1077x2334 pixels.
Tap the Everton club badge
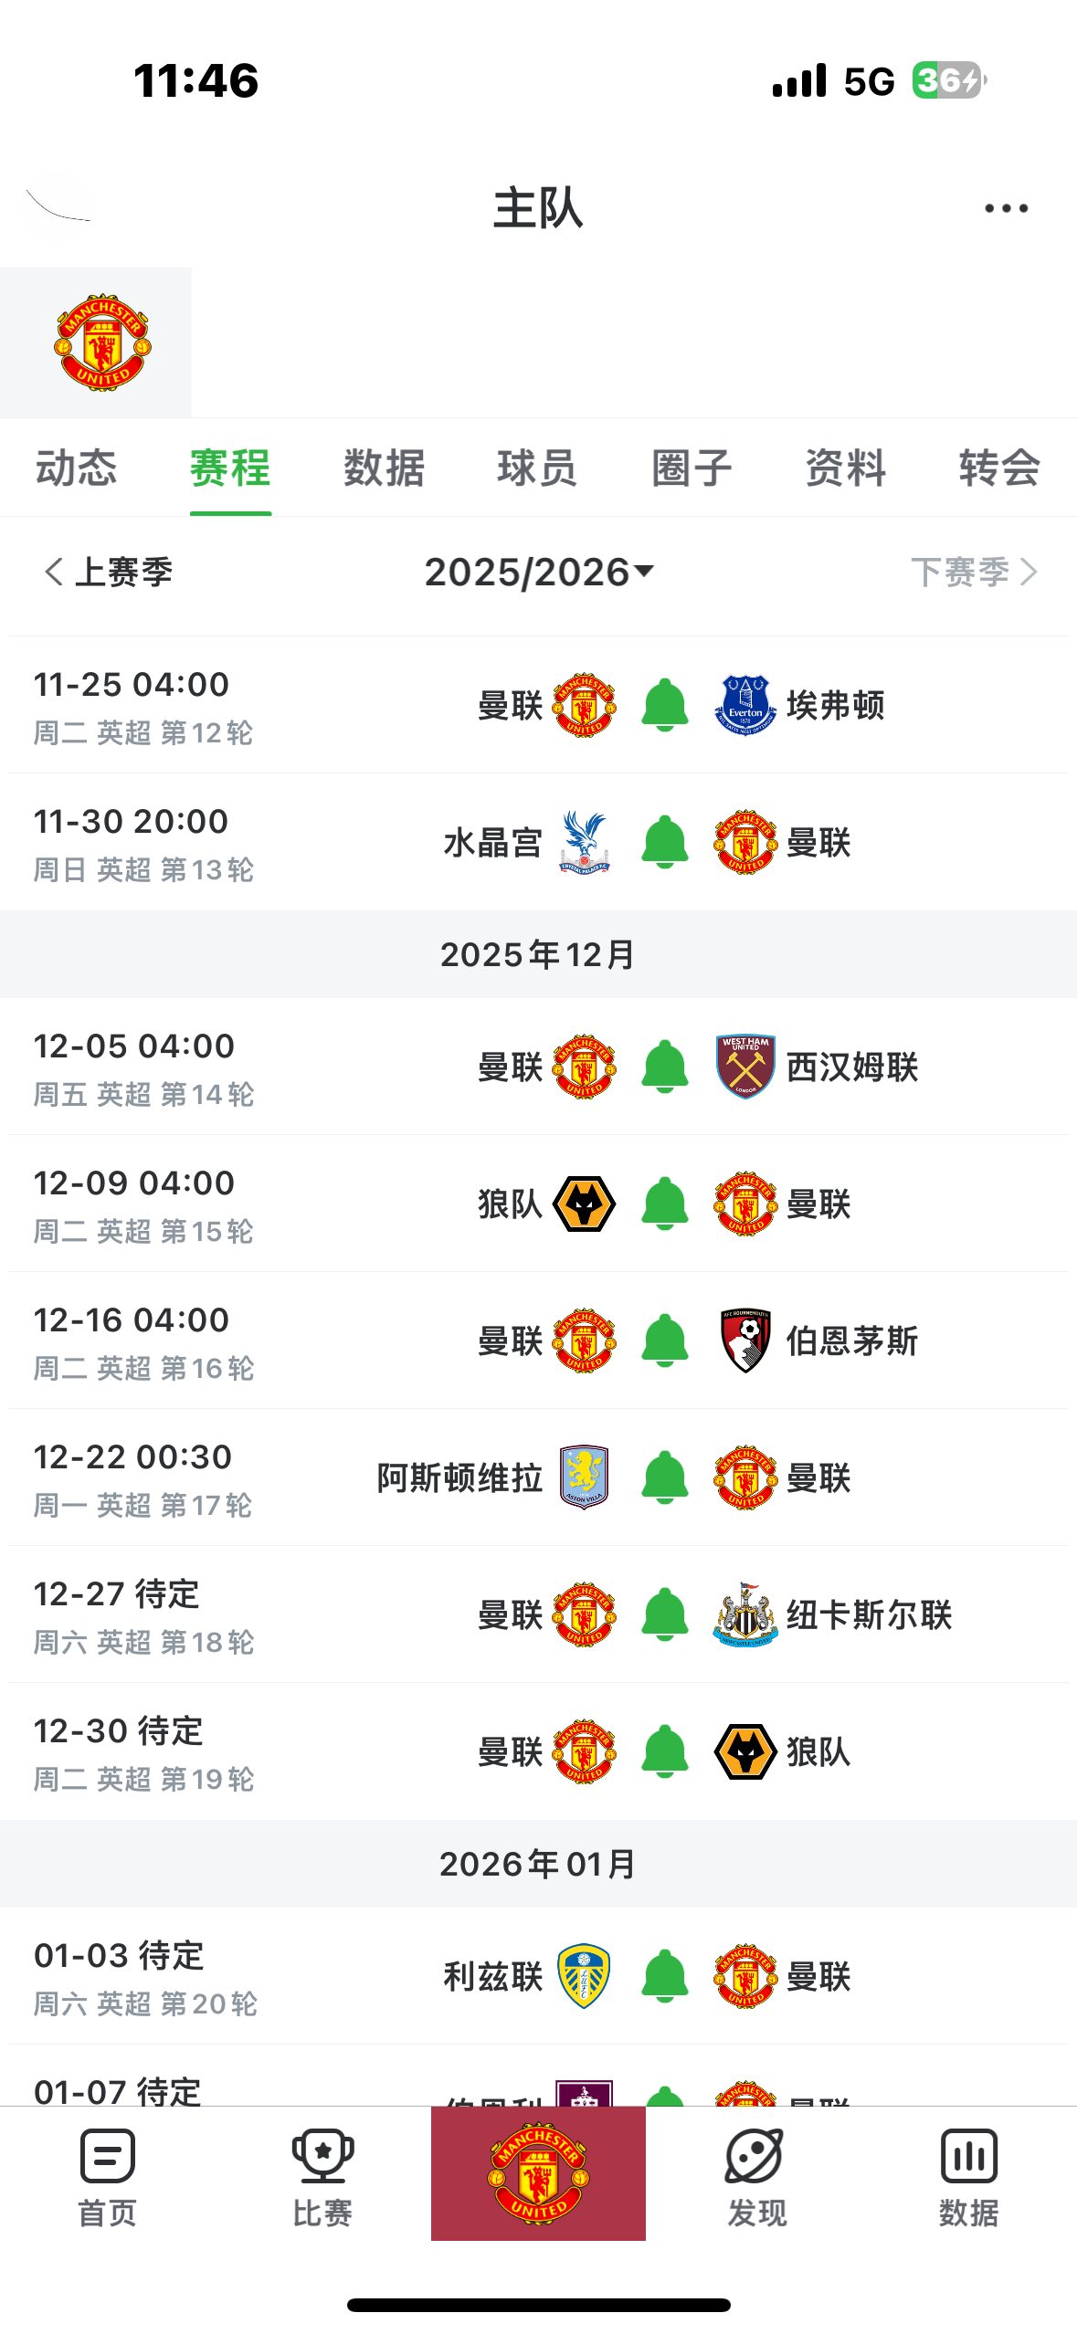745,705
